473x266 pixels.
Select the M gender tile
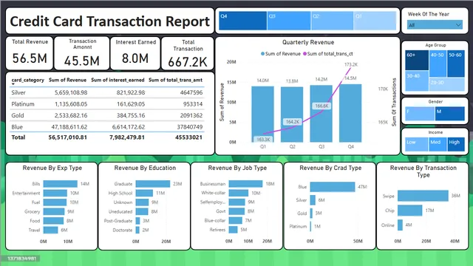[450, 114]
